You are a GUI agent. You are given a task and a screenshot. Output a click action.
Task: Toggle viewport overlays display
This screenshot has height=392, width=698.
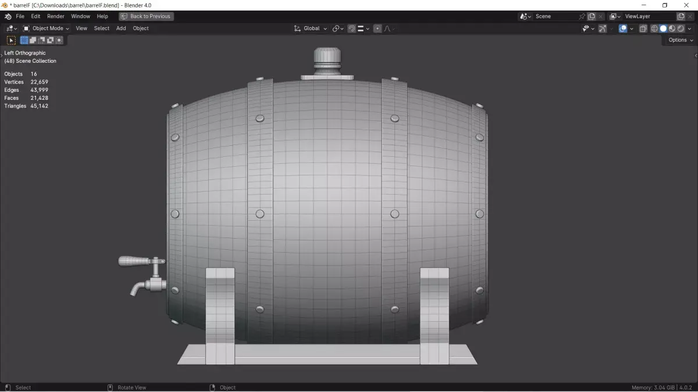[623, 28]
